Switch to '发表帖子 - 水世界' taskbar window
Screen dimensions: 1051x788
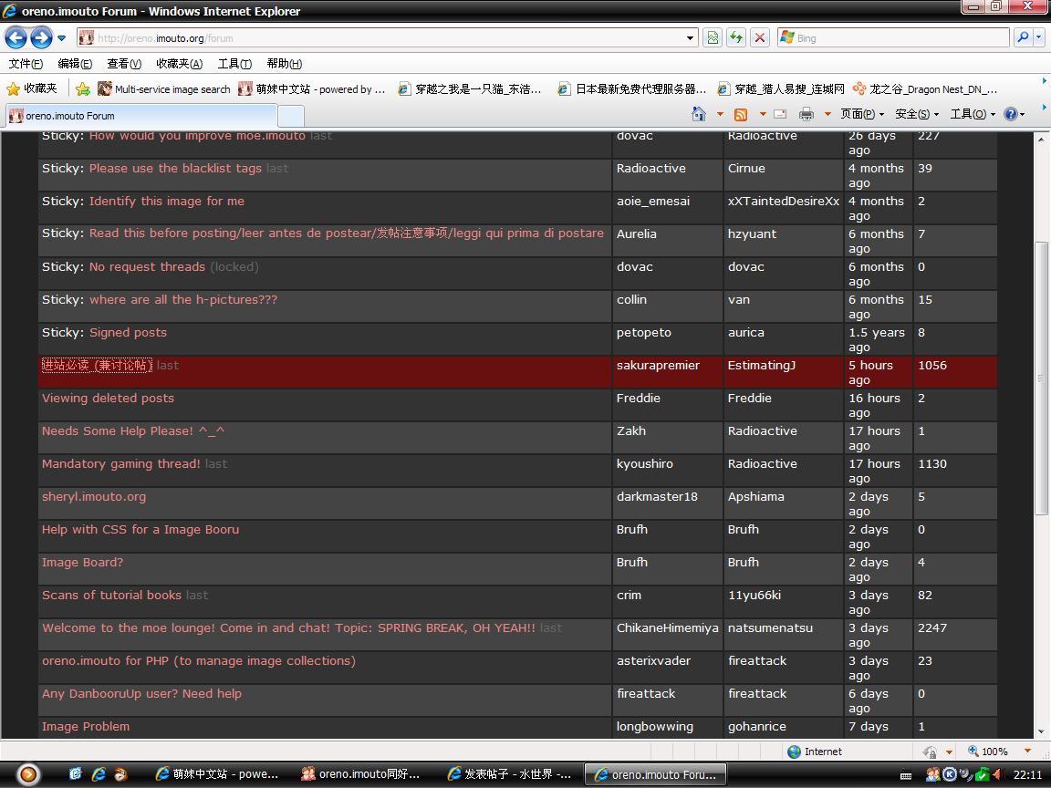coord(510,774)
